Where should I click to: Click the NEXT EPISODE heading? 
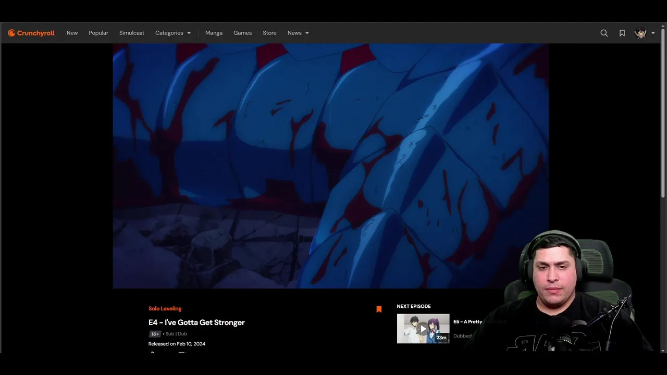414,306
